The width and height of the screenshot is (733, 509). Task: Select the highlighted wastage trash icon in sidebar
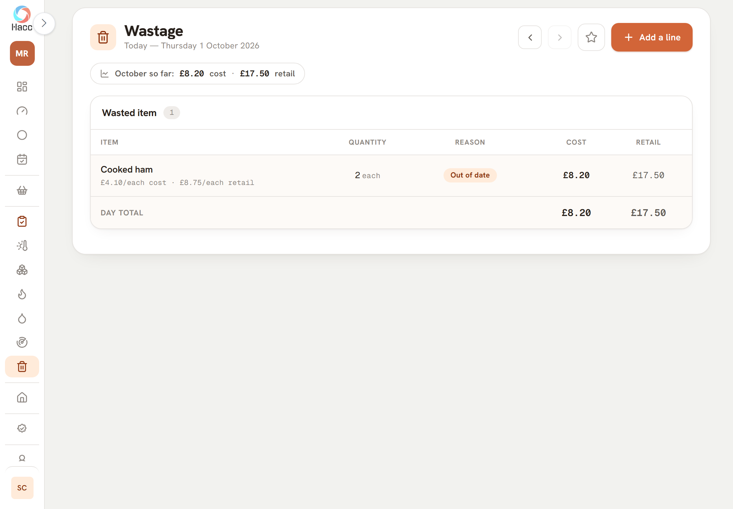pos(22,367)
